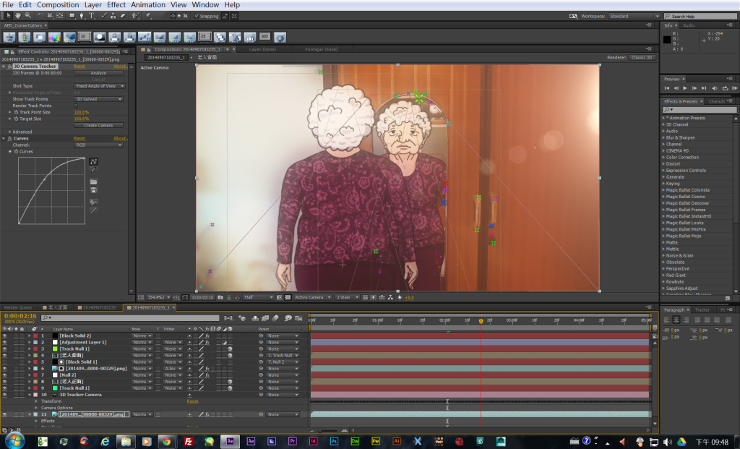This screenshot has height=449, width=740.
Task: Open Adobe Photoshop from the taskbar
Action: [335, 440]
